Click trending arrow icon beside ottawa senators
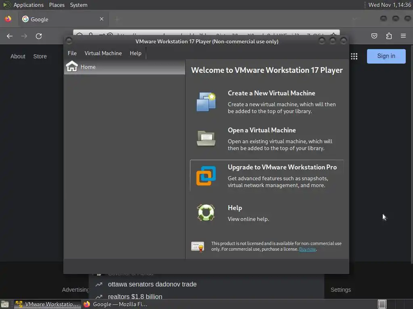This screenshot has width=413, height=309. pyautogui.click(x=99, y=284)
